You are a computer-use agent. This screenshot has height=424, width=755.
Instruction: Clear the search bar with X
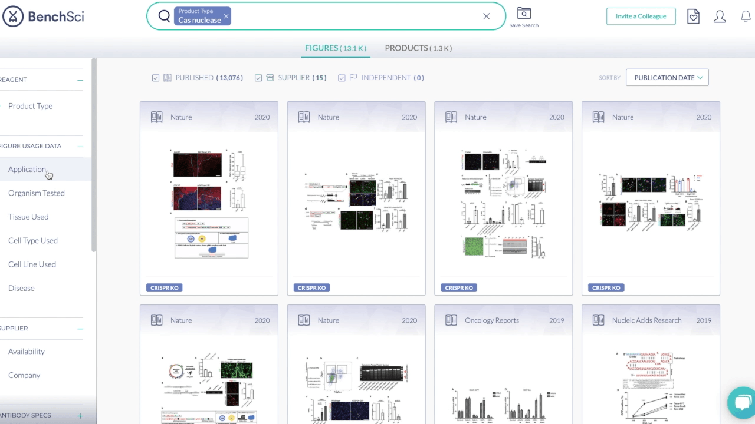coord(487,16)
